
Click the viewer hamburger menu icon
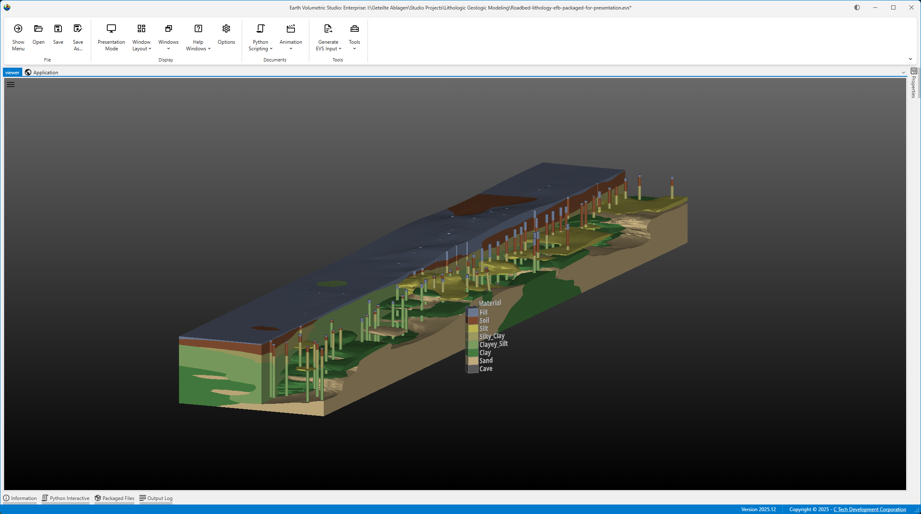(x=11, y=85)
